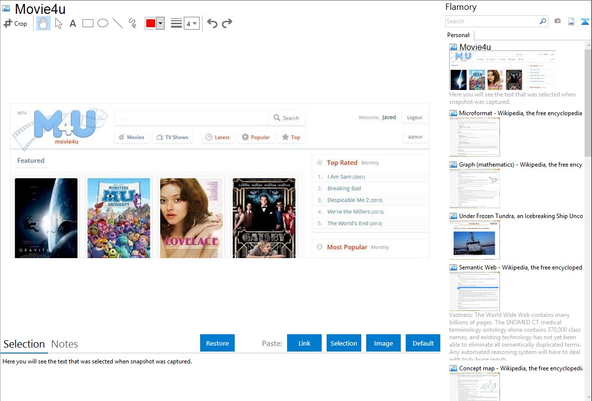Select the text annotation tool (A)
This screenshot has width=592, height=401.
click(73, 23)
